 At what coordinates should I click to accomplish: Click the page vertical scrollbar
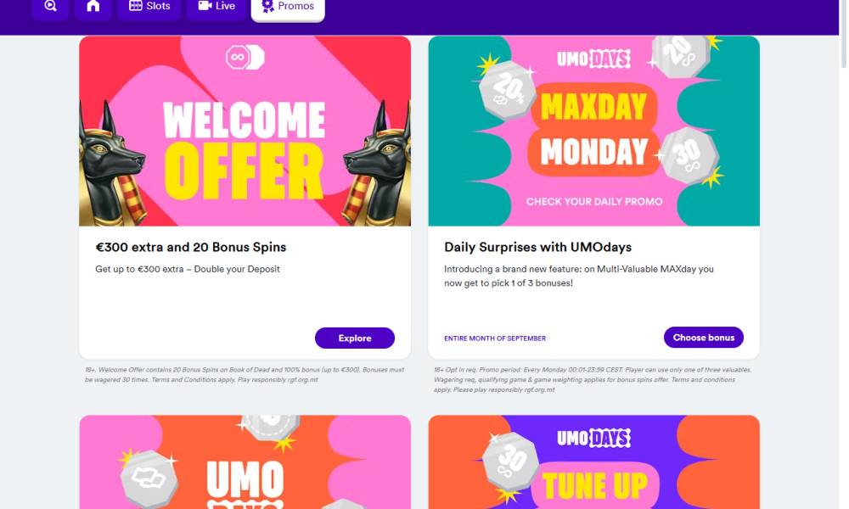[844, 255]
